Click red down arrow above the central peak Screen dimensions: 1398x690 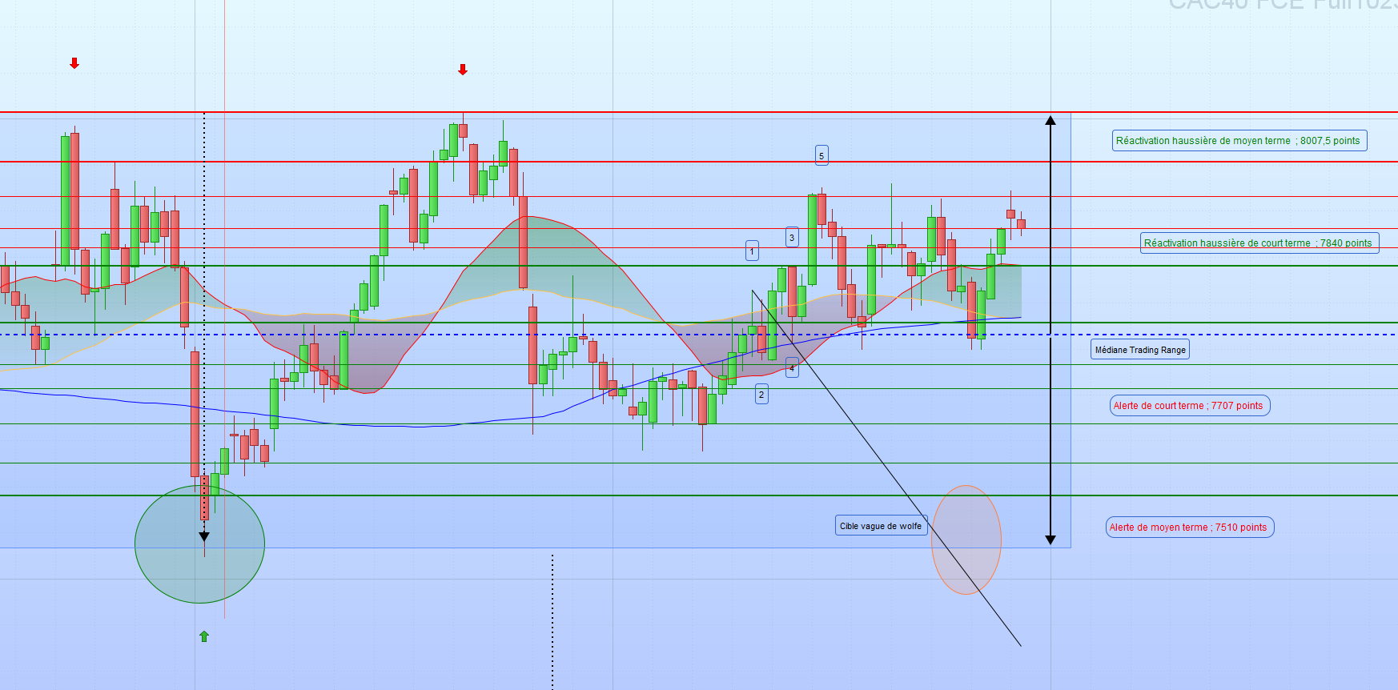(x=463, y=70)
